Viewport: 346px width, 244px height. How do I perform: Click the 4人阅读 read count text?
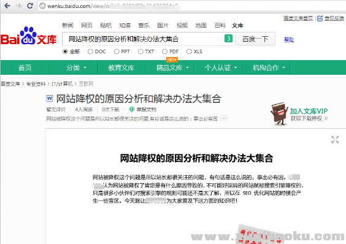(x=83, y=109)
